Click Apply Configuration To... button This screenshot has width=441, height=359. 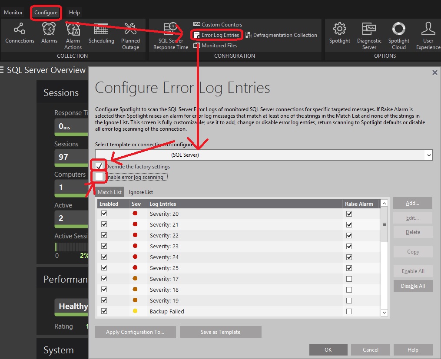point(135,332)
